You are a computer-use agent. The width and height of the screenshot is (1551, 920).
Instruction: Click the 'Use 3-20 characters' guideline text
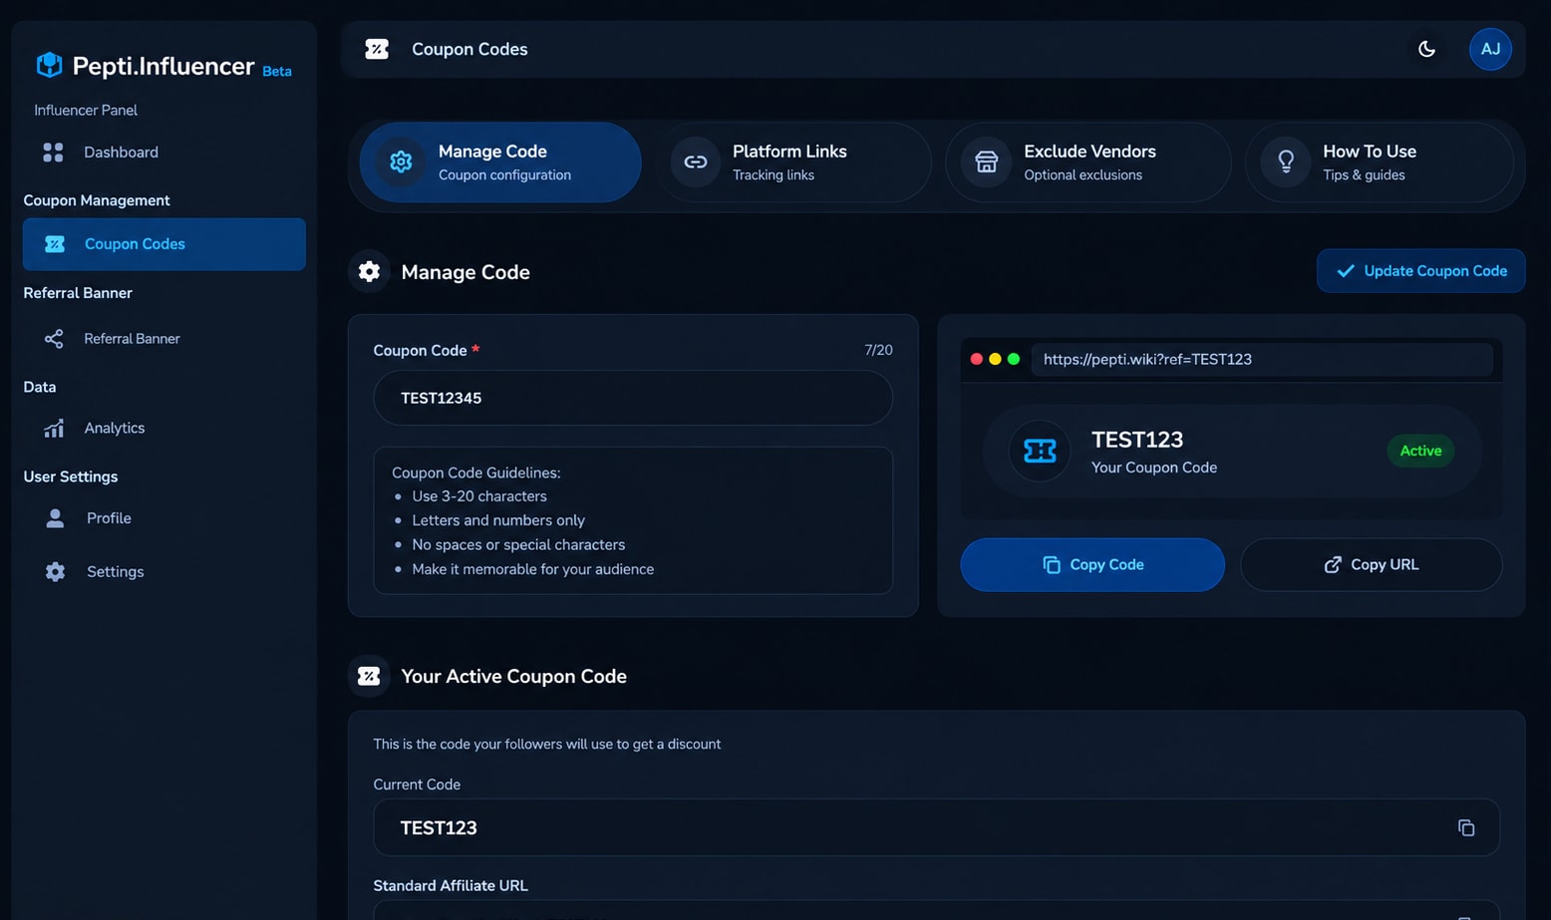[479, 496]
